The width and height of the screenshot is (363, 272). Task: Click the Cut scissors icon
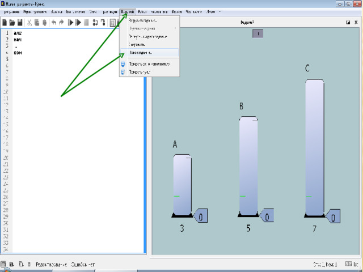(x=29, y=23)
